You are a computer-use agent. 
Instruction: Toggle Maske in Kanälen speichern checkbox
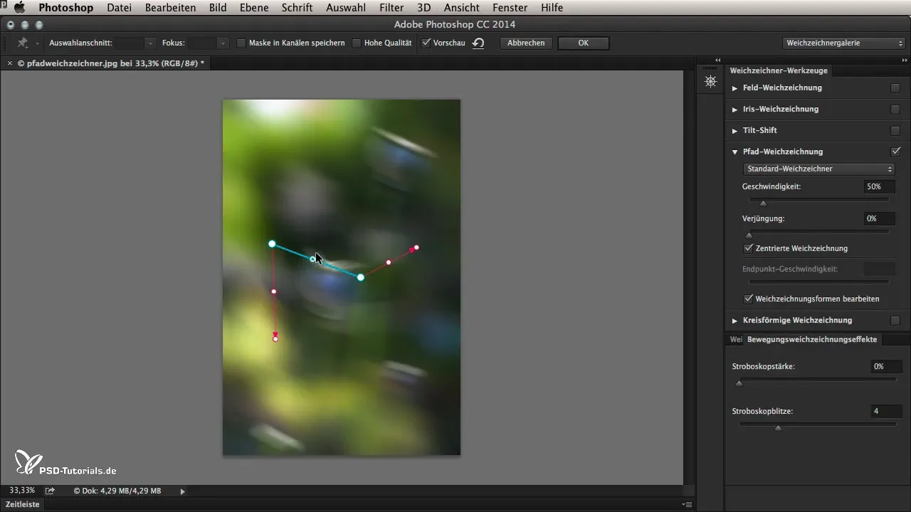(x=241, y=43)
